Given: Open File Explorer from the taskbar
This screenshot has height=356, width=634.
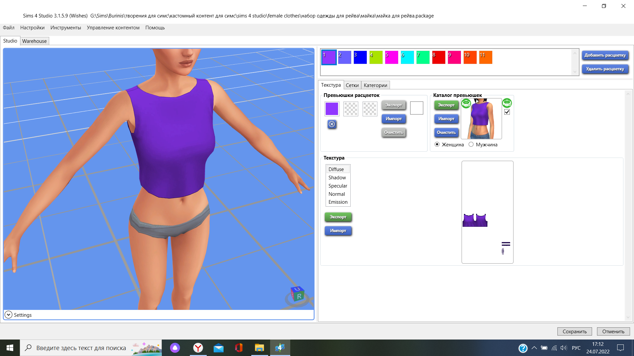Looking at the screenshot, I should tap(260, 348).
